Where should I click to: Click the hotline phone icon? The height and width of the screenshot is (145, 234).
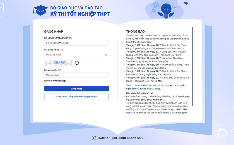click(x=94, y=138)
